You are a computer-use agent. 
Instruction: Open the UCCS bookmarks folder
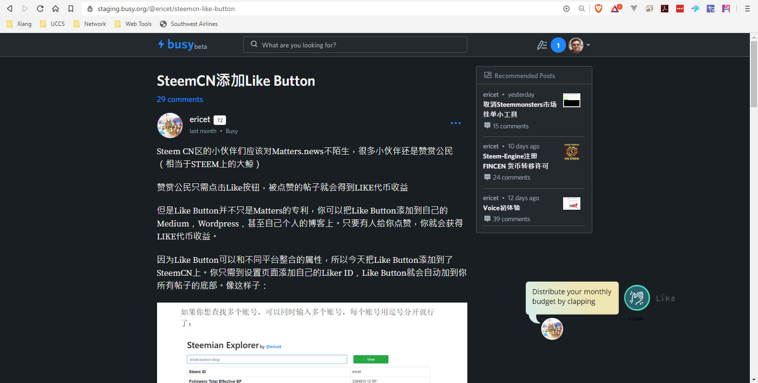(53, 24)
